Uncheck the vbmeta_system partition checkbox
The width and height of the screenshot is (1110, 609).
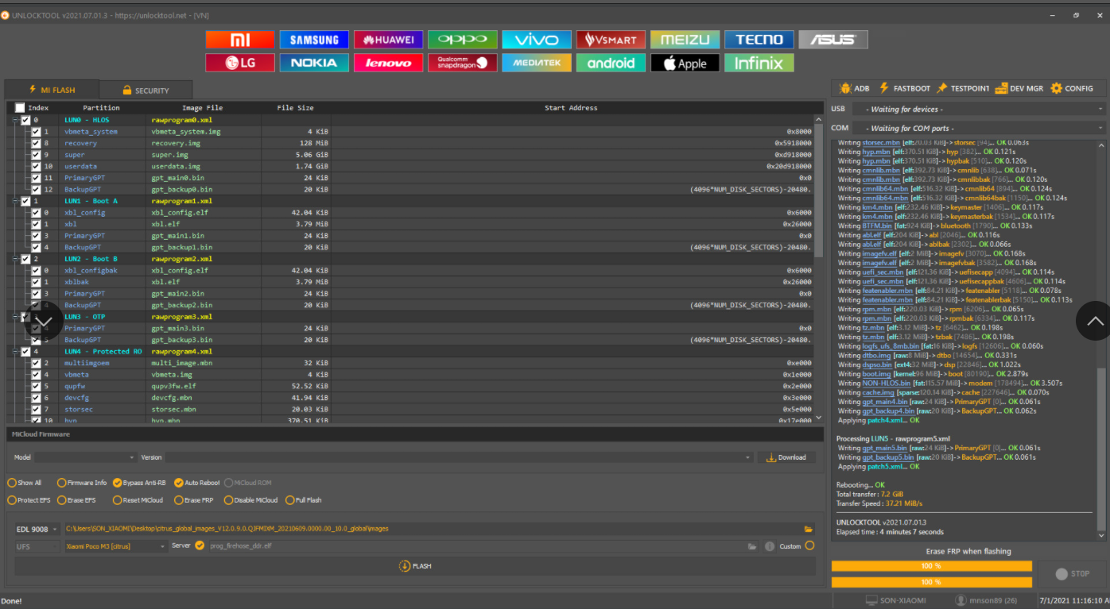tap(36, 132)
